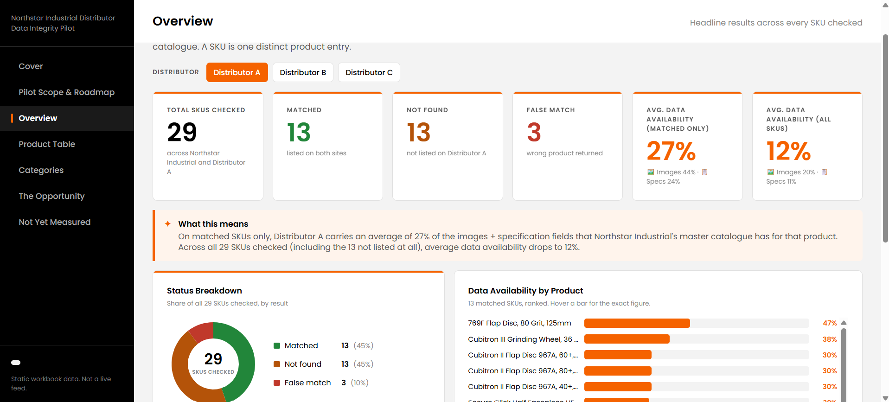Click the Overview page heading

(183, 21)
